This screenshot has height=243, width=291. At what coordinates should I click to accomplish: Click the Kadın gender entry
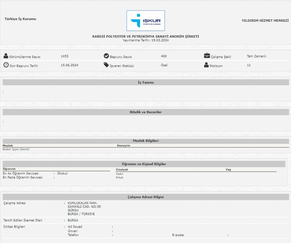(x=120, y=174)
